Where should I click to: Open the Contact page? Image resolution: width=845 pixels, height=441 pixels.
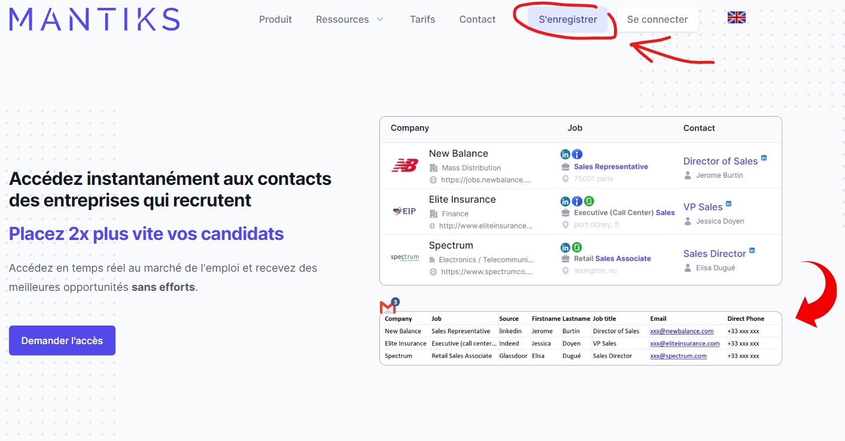coord(478,19)
